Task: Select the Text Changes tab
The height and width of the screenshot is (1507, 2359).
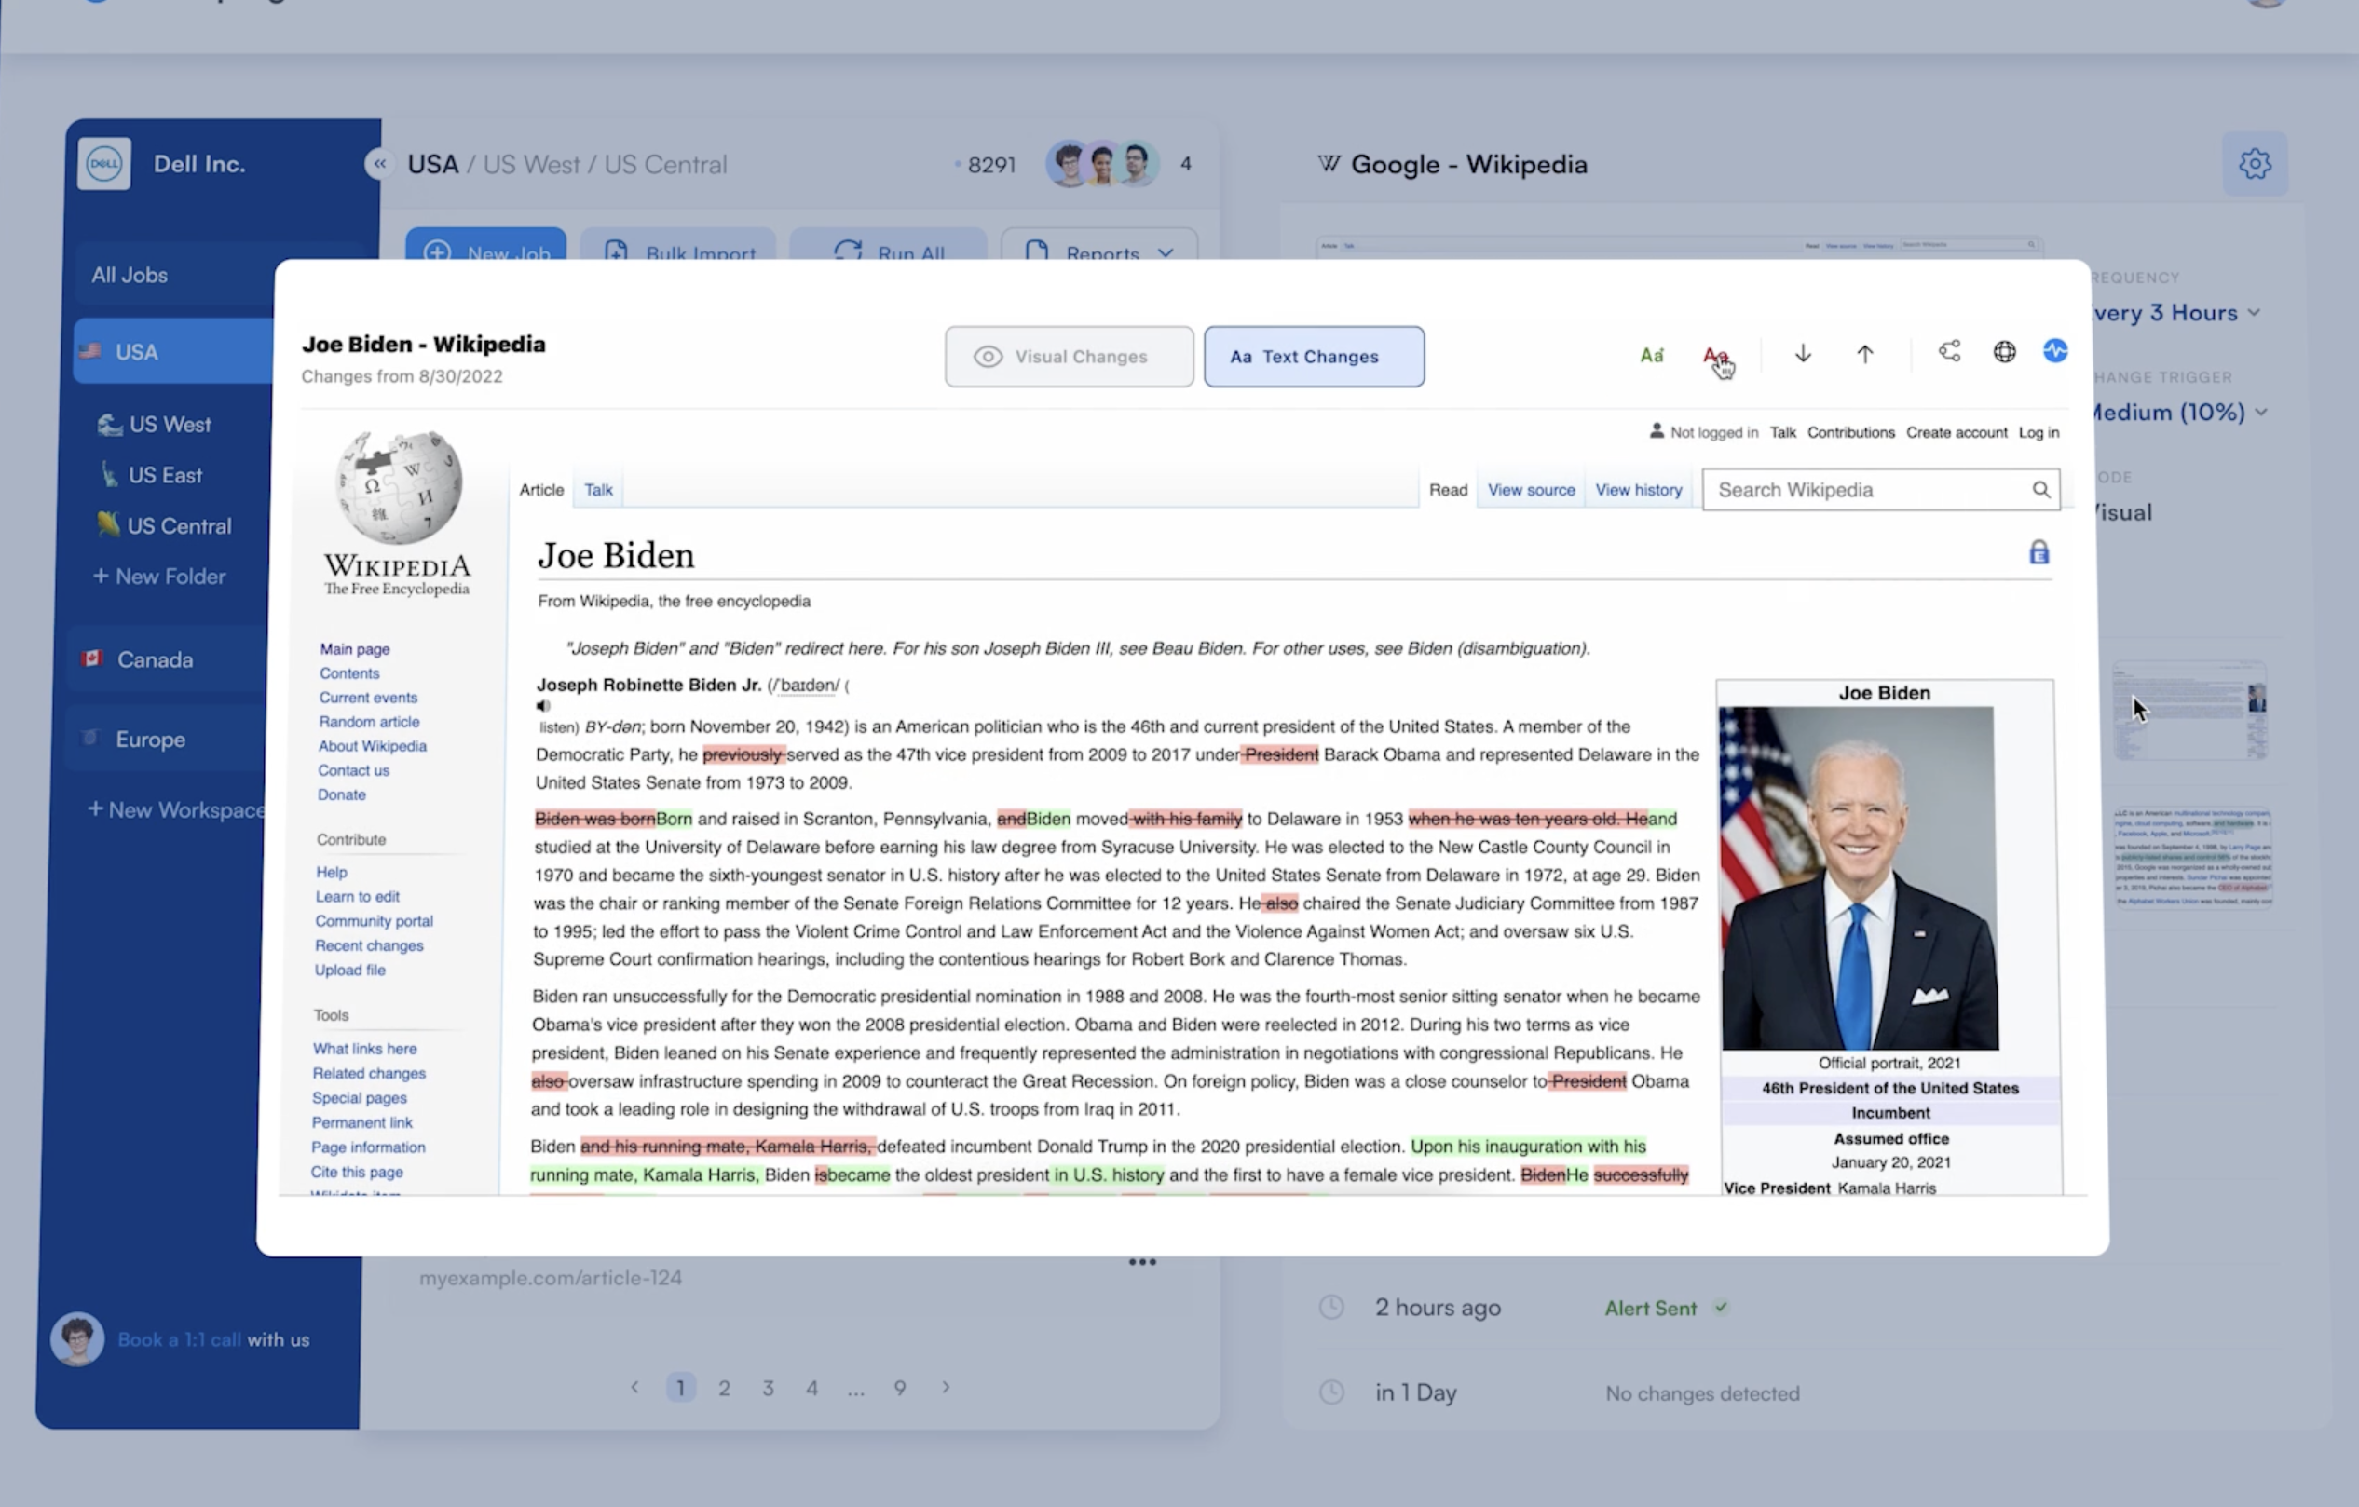Action: point(1314,357)
